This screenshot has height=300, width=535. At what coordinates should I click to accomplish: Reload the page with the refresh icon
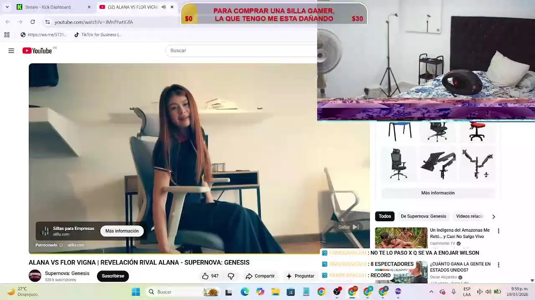[33, 22]
